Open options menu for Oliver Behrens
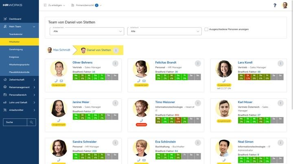Image resolution: width=293 pixels, height=164 pixels. pos(115,64)
